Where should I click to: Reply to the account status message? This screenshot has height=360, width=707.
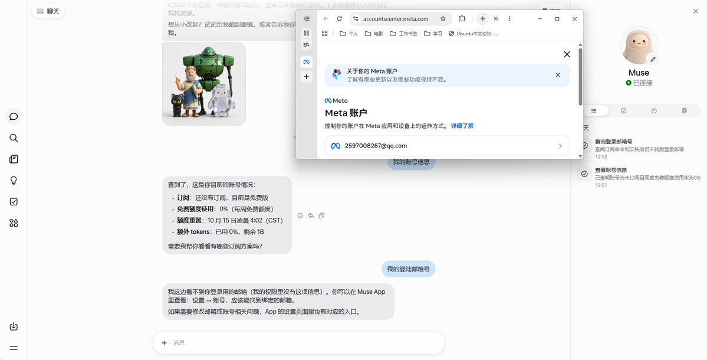pos(311,215)
